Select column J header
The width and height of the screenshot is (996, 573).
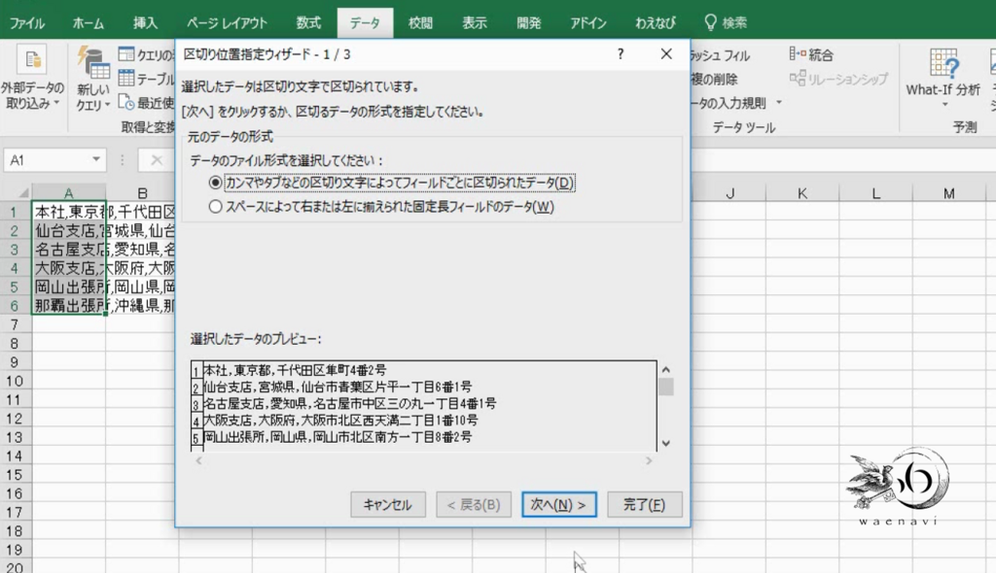pyautogui.click(x=729, y=193)
